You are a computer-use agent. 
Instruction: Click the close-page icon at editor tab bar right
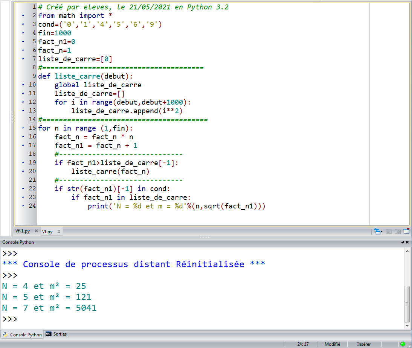point(406,231)
